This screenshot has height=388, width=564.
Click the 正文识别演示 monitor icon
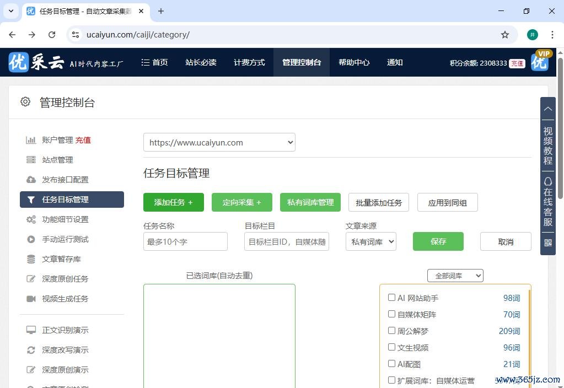pyautogui.click(x=31, y=330)
